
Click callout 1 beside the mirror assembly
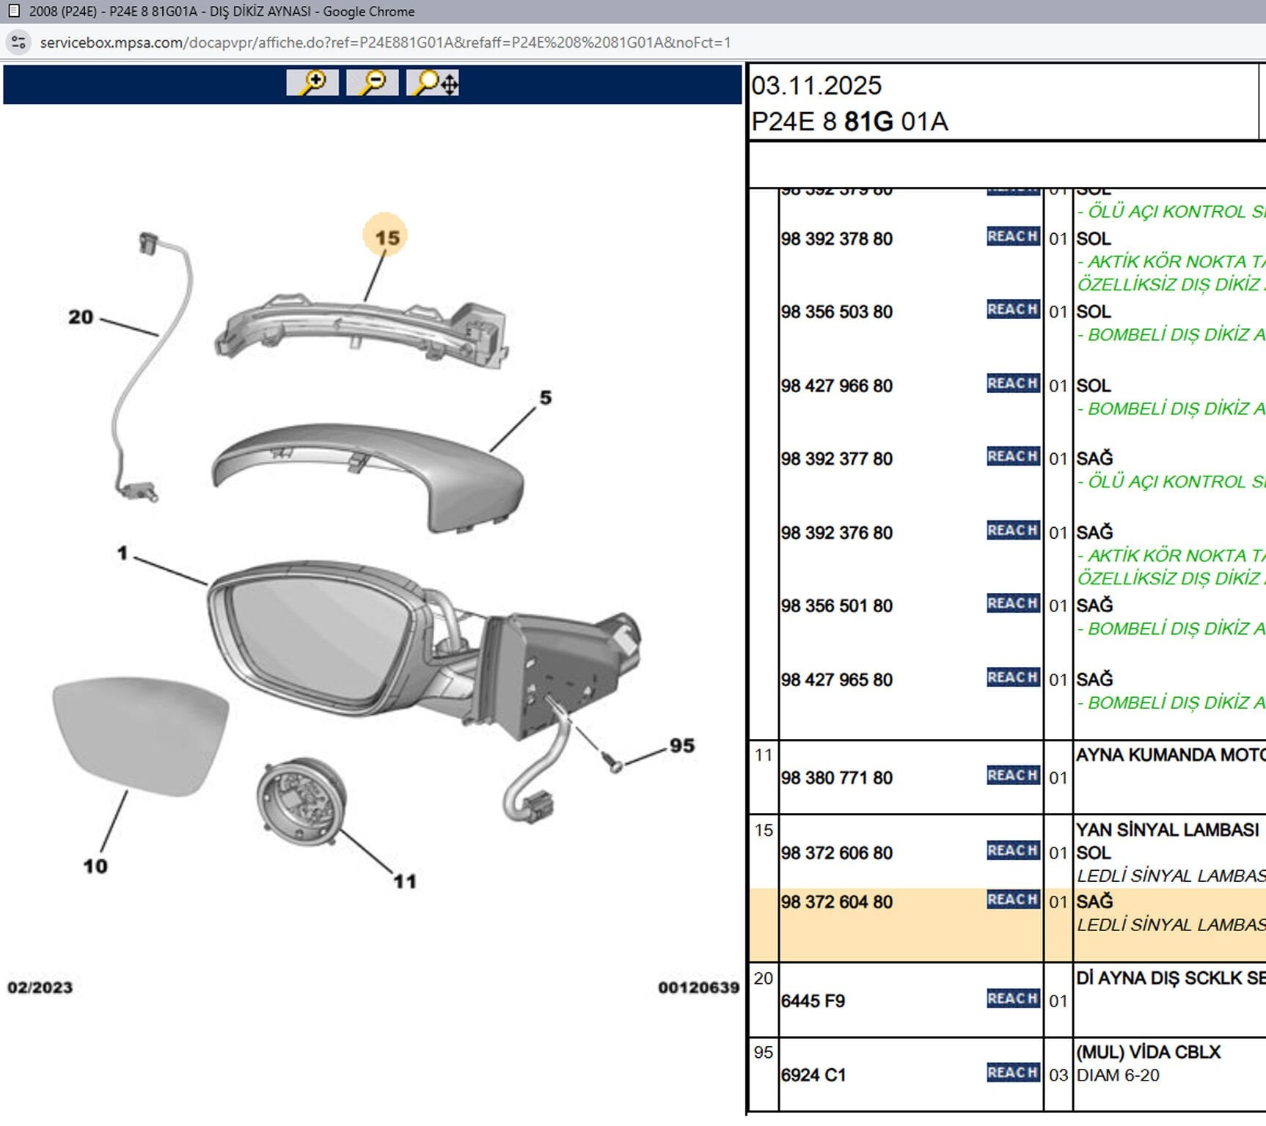[x=122, y=553]
